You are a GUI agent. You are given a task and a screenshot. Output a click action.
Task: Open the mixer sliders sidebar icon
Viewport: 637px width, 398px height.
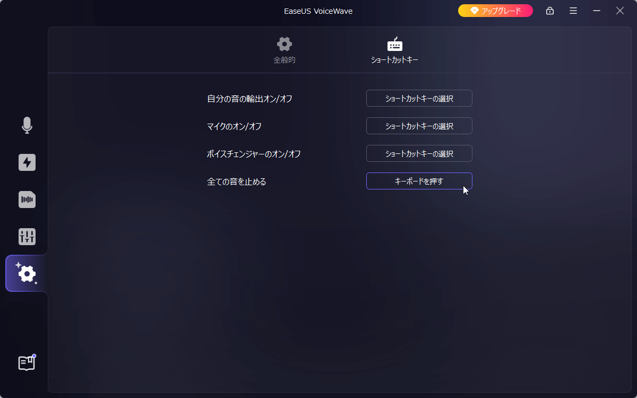(x=27, y=237)
